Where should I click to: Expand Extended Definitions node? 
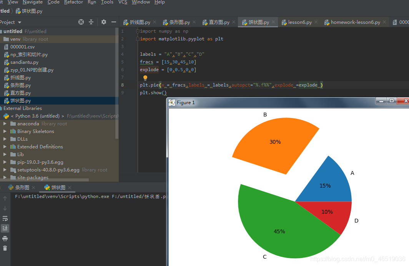pos(5,146)
